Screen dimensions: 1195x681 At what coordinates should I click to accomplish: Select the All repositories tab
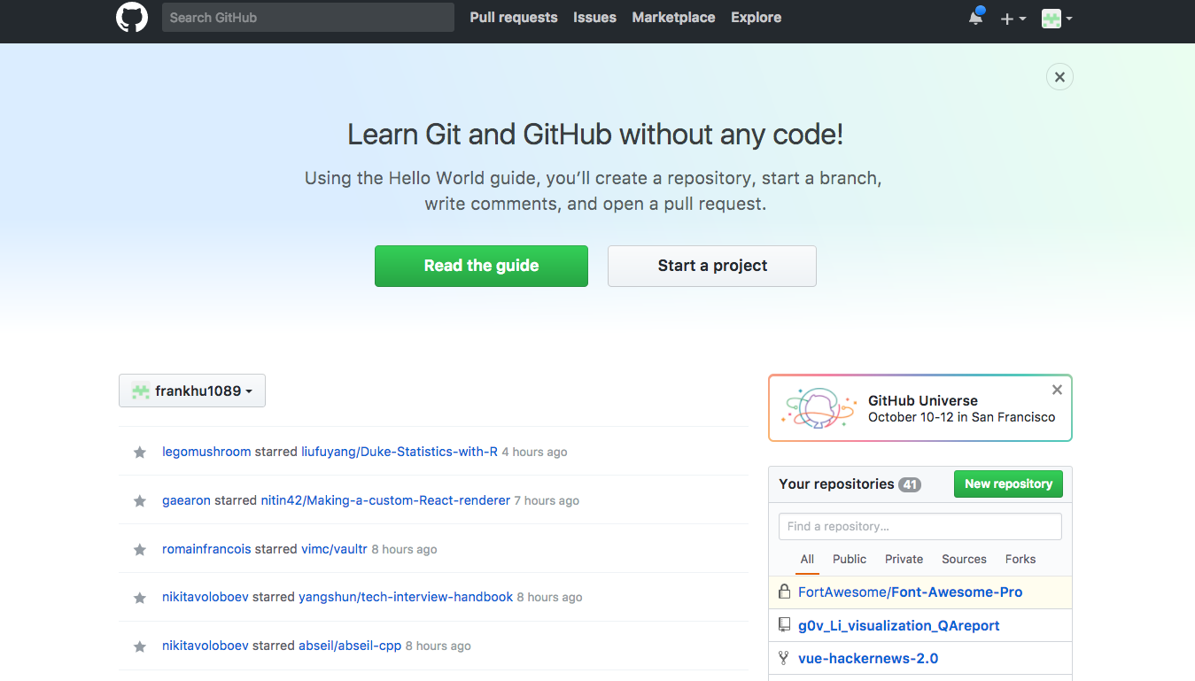click(x=807, y=560)
